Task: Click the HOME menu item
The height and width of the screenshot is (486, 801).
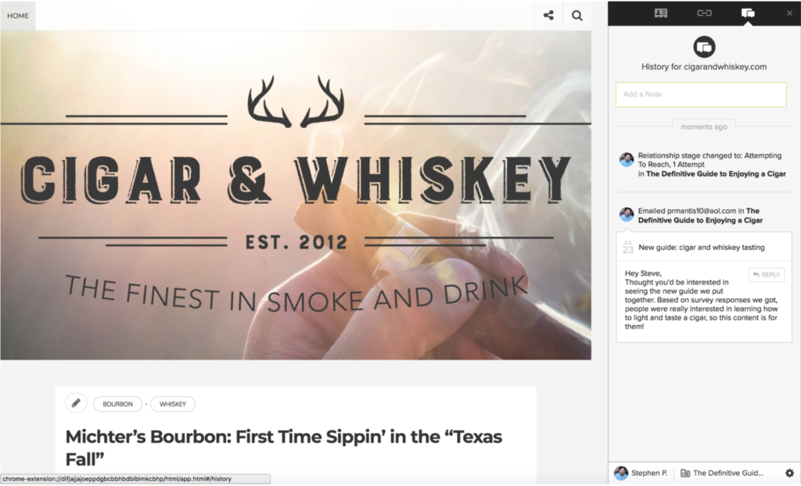Action: [18, 16]
